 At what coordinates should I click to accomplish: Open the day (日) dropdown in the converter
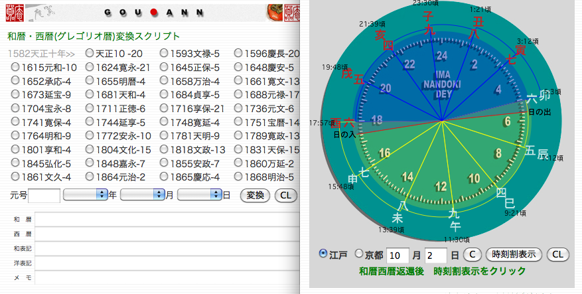click(x=199, y=194)
